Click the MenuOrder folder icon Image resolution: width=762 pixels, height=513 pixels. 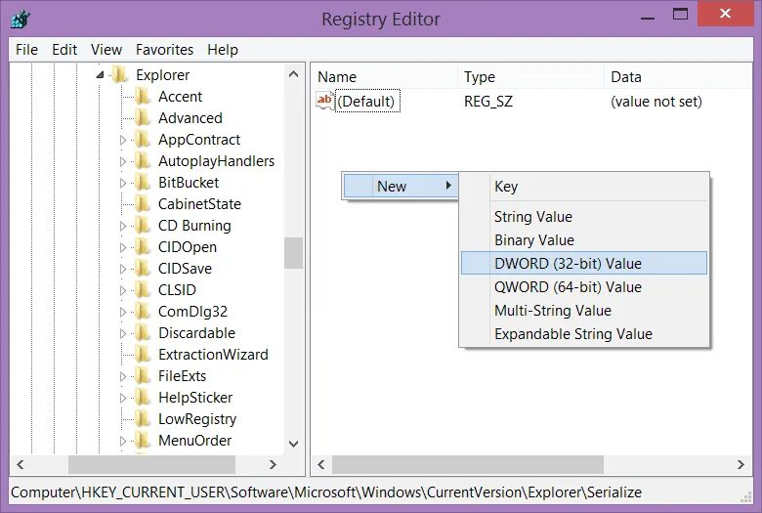[143, 441]
